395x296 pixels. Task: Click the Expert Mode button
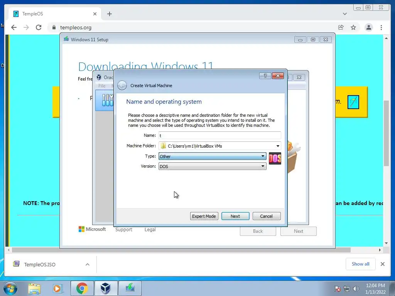point(204,216)
